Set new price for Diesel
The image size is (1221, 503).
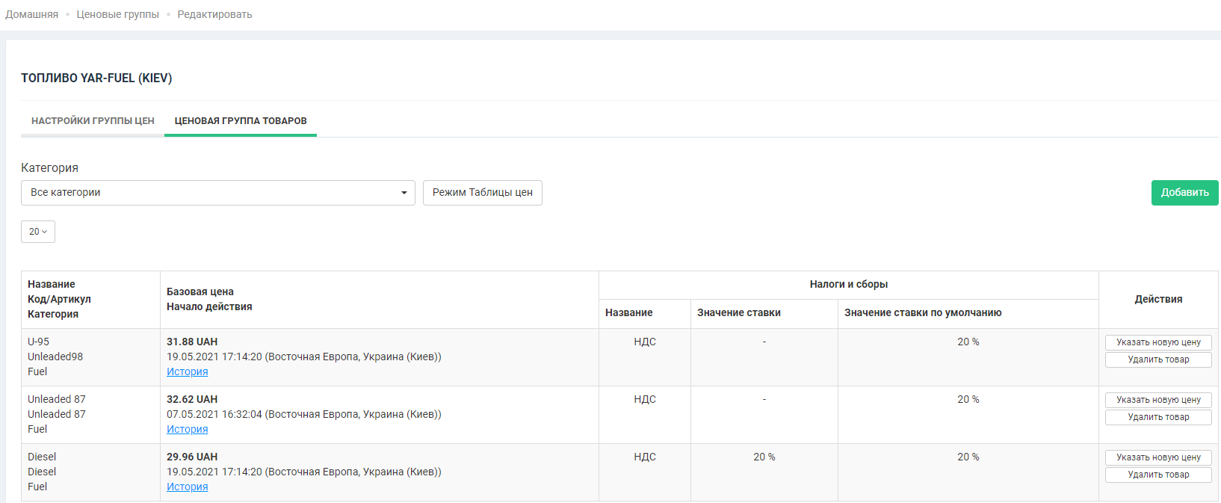coord(1158,457)
